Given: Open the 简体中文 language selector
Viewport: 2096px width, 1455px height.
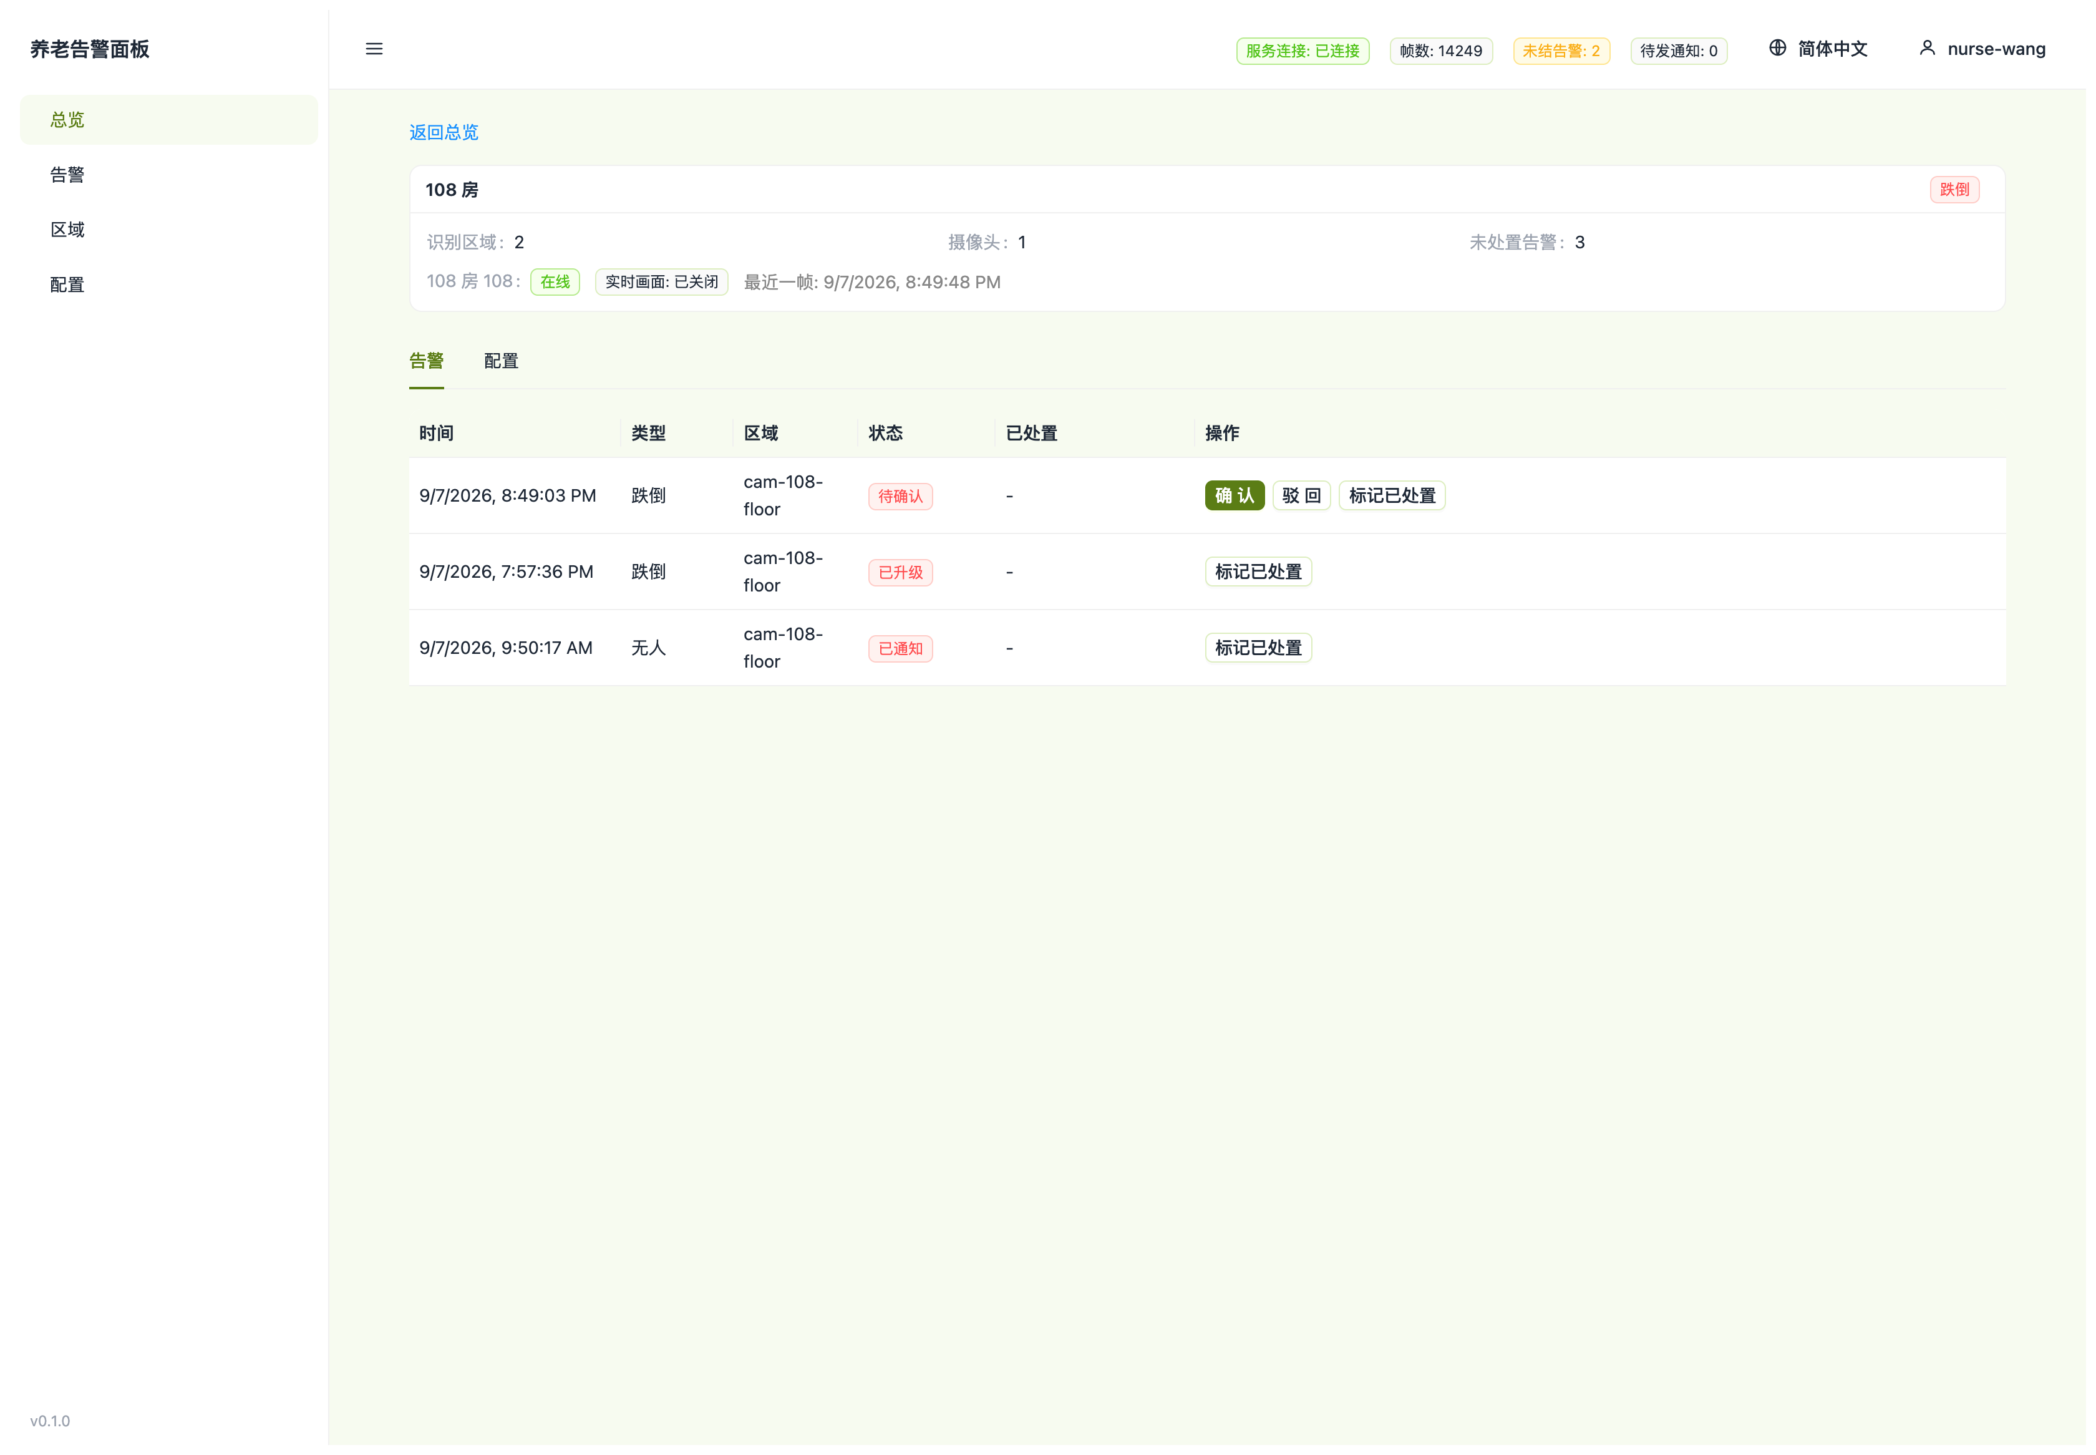Looking at the screenshot, I should pos(1818,48).
